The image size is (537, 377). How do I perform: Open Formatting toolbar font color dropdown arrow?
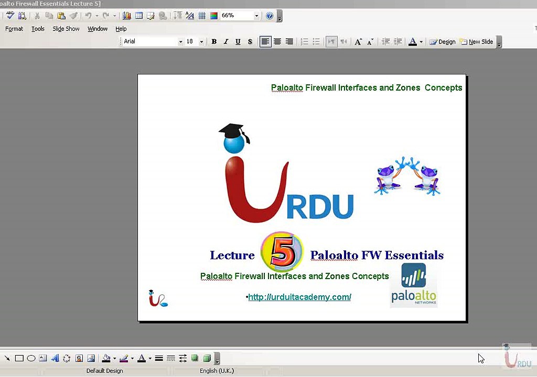point(421,42)
